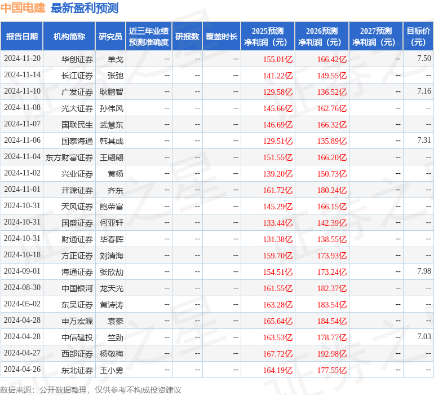Click target price 7.16
This screenshot has height=395, width=434.
[x=424, y=91]
